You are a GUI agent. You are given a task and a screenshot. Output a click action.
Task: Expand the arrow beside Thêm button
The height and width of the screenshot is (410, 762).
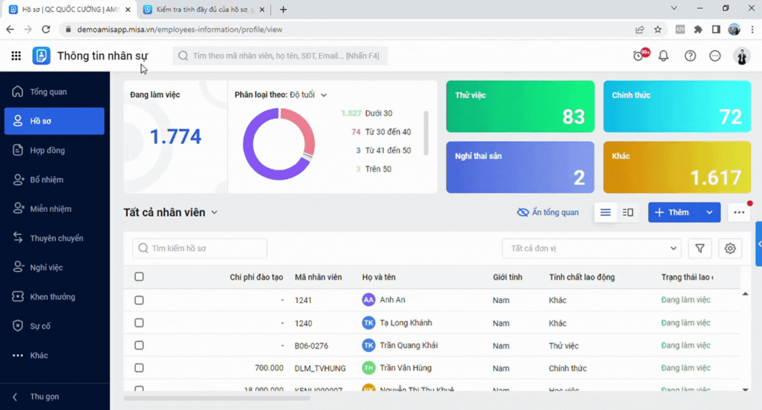point(710,212)
